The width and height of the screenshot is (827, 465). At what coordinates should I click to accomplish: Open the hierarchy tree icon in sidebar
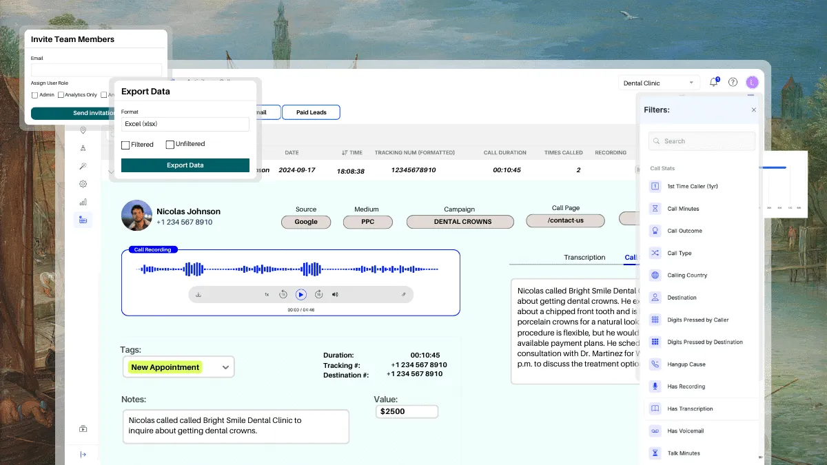[83, 148]
